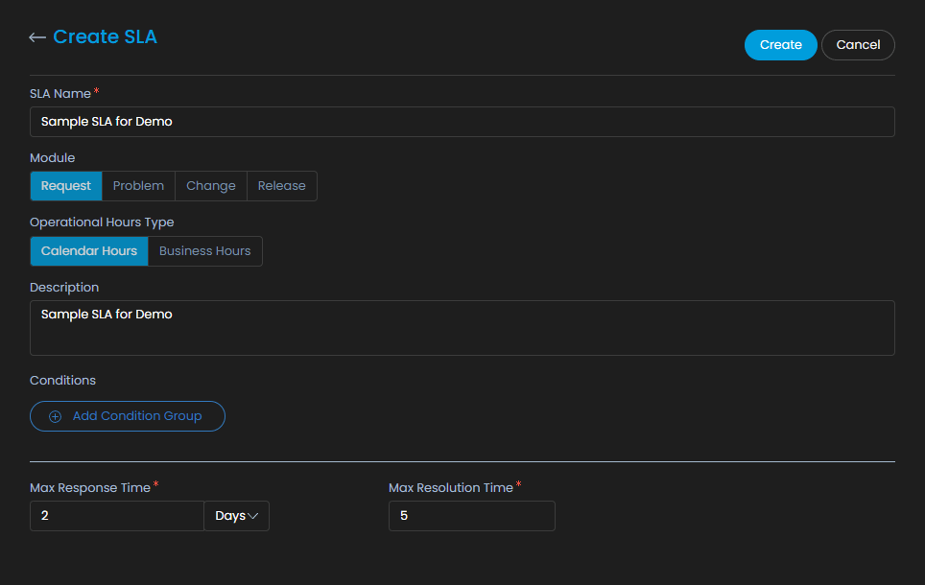The height and width of the screenshot is (585, 925).
Task: Click the Max Response Time label
Action: 90,488
